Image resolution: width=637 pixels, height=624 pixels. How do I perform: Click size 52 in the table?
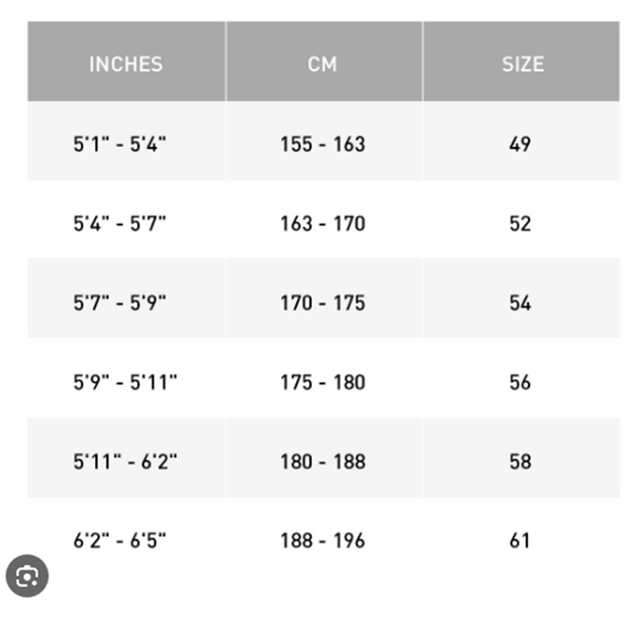point(520,224)
